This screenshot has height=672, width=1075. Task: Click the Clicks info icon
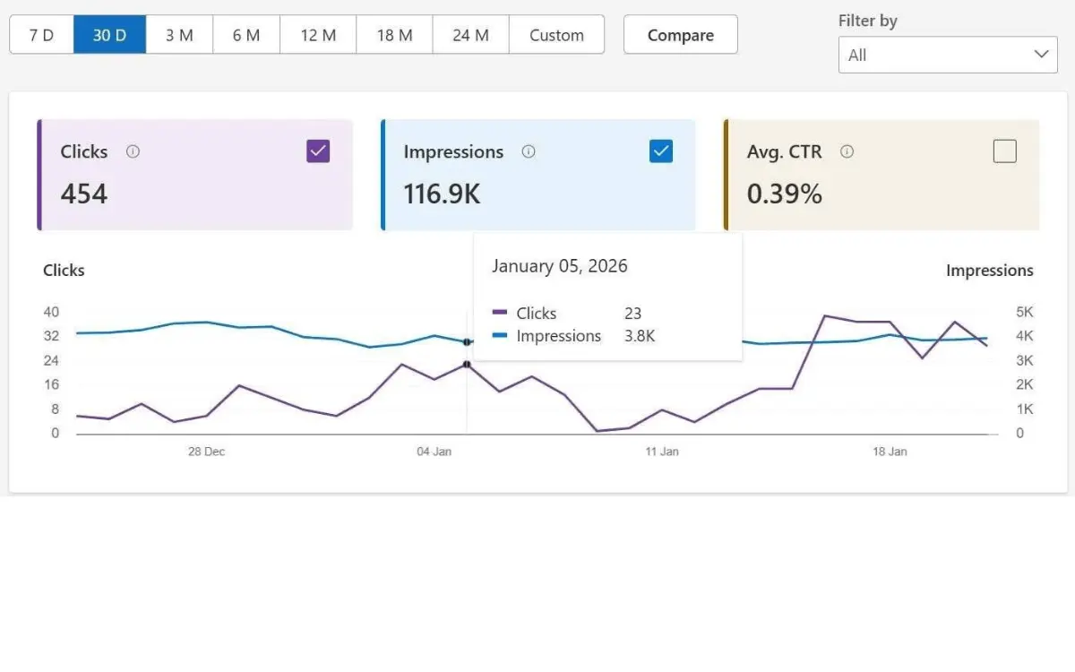(133, 151)
